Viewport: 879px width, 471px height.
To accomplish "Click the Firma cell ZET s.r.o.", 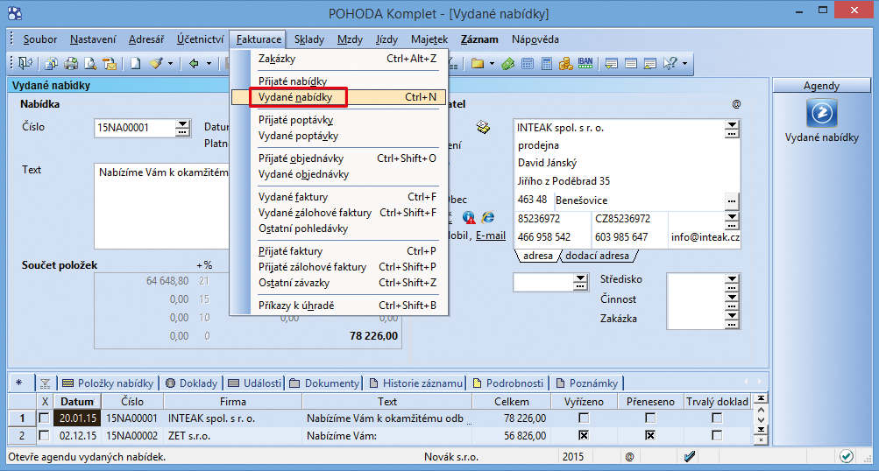I will tap(232, 435).
